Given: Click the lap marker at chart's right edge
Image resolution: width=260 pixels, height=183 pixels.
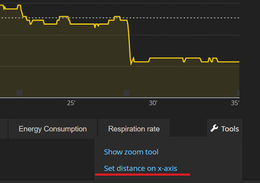Looking at the screenshot, I should 238,93.
